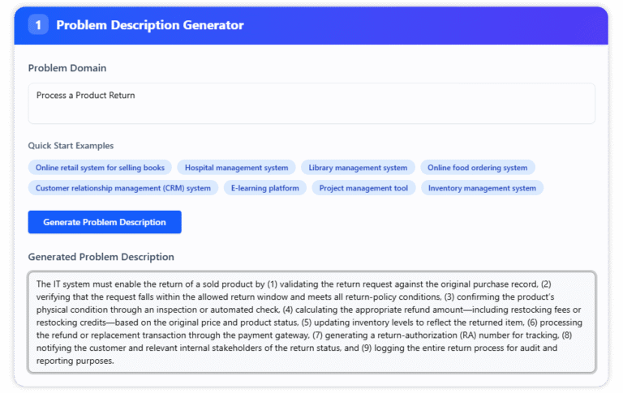The height and width of the screenshot is (393, 623).
Task: Choose the Customer relationship management (CRM) system example
Action: (x=122, y=188)
